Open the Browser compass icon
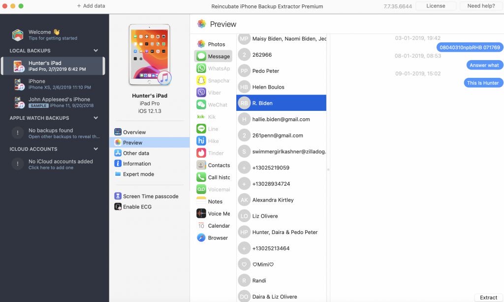Viewport: 504px width, 302px height. click(x=201, y=237)
